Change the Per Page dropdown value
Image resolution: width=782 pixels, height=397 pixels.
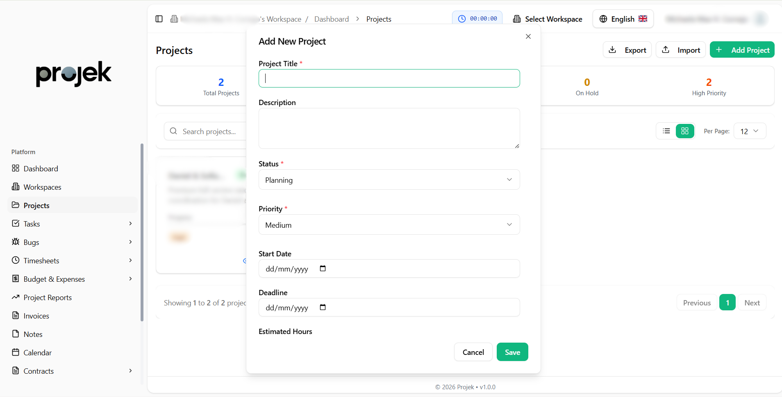[749, 131]
